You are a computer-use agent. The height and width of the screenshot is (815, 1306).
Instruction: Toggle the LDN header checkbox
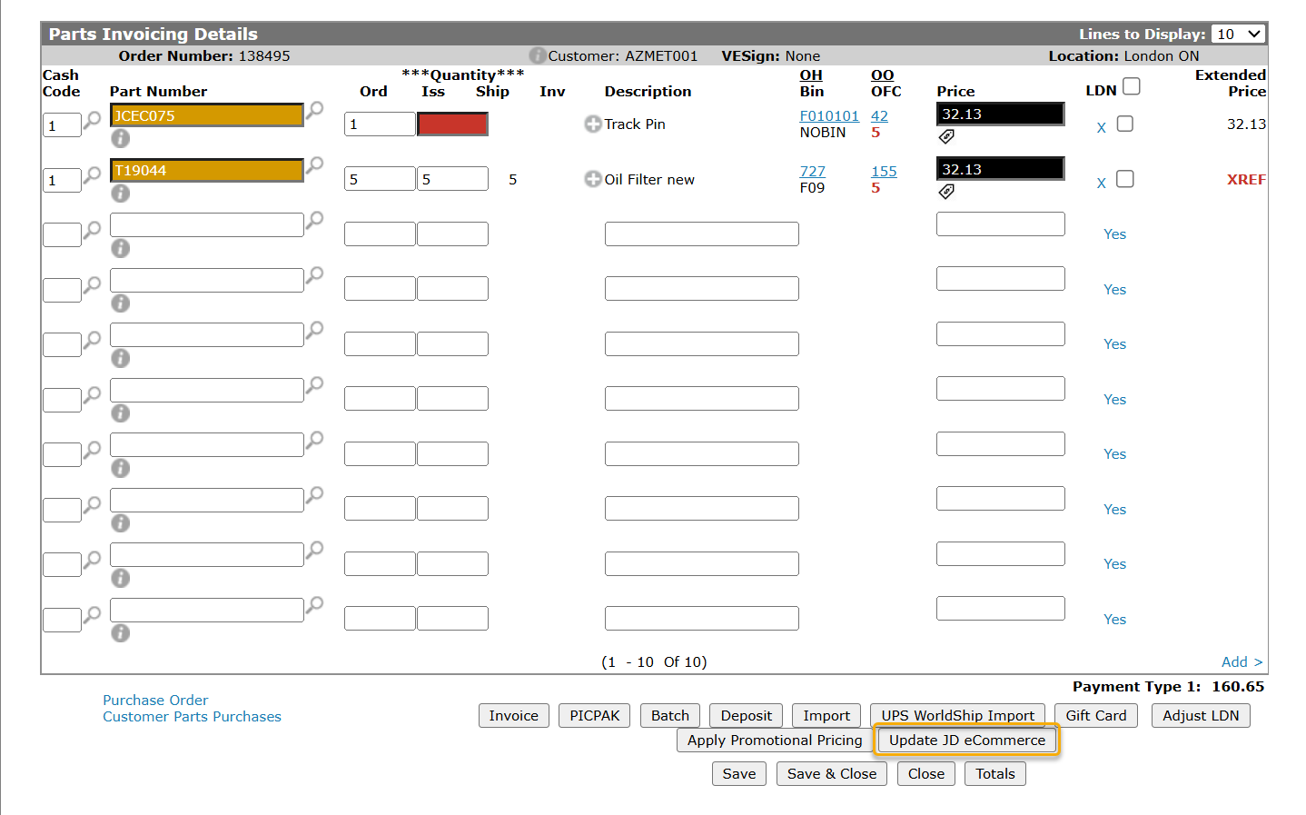click(x=1131, y=86)
